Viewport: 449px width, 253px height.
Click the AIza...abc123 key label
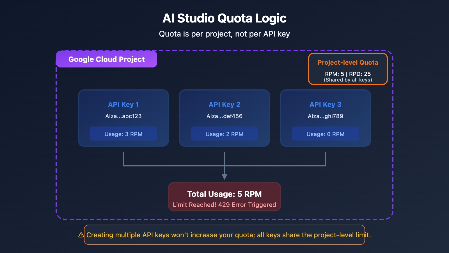click(123, 116)
